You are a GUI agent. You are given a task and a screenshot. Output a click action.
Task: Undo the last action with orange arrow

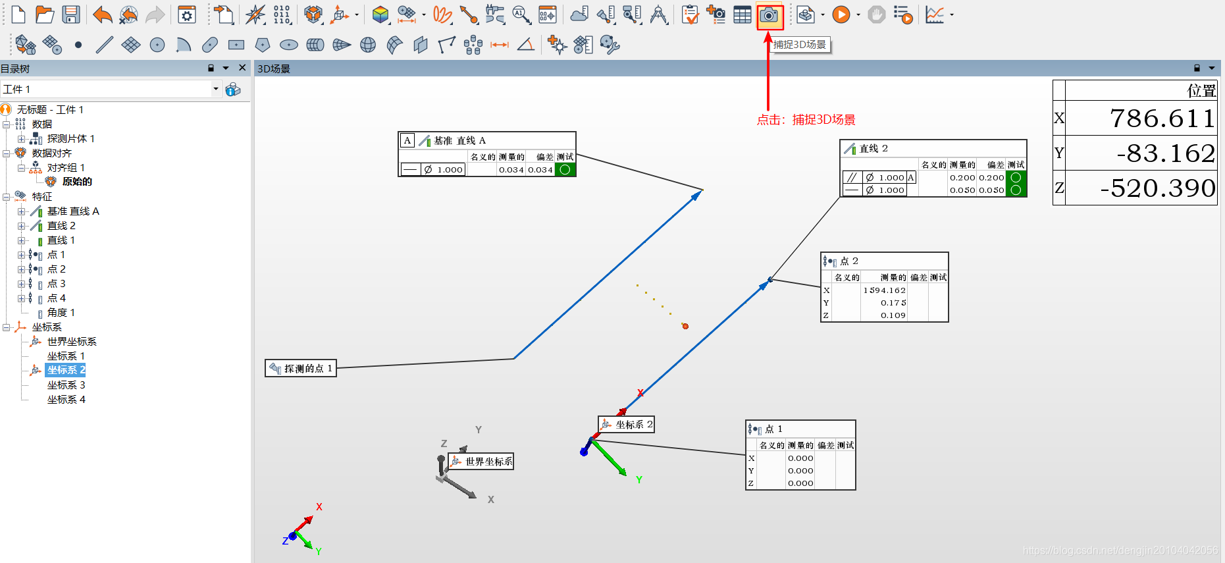tap(102, 14)
